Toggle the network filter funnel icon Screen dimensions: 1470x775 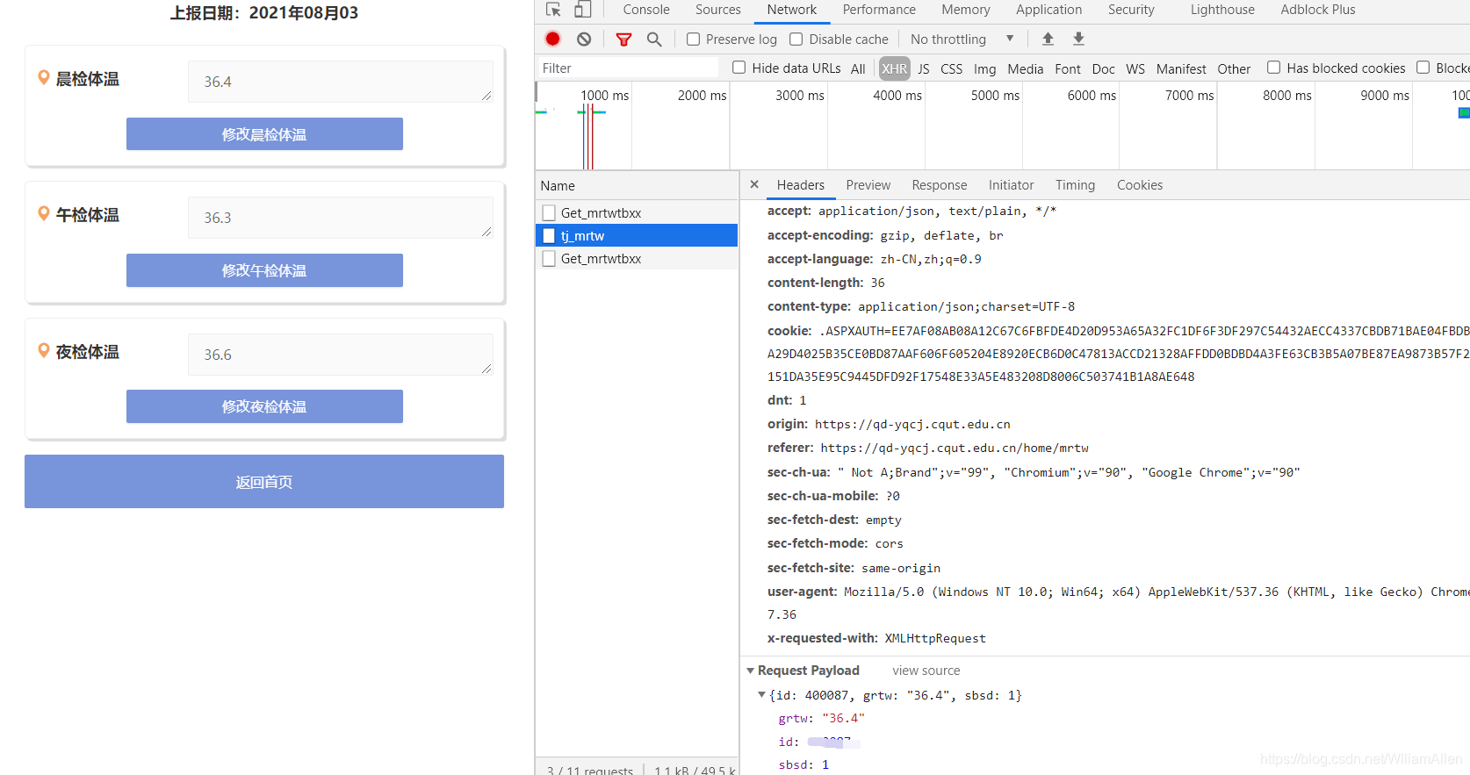(623, 39)
